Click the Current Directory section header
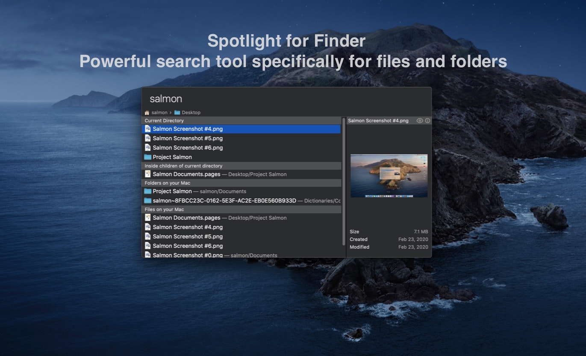Screen dimensions: 586x356 [241, 121]
